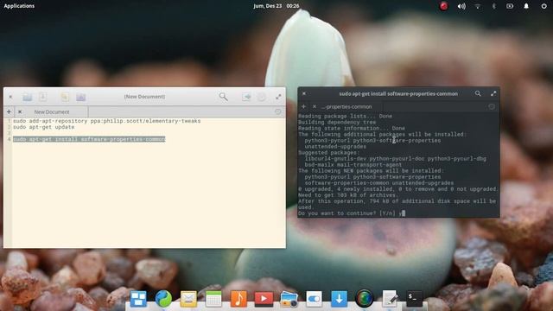Select the properties-common terminal tab

346,106
